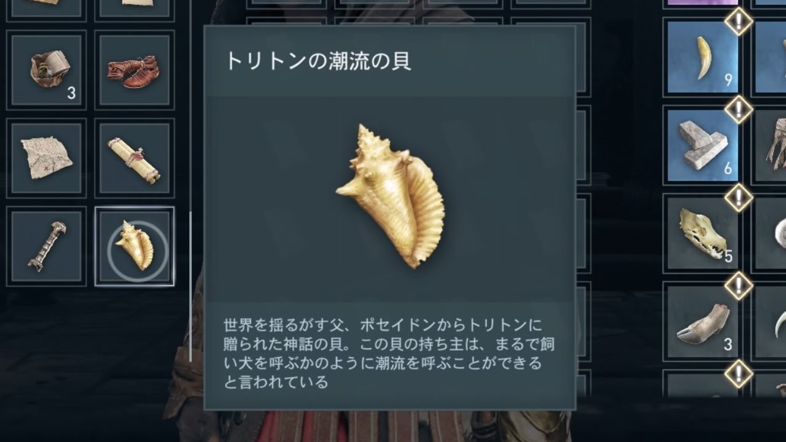Select the metal rod key item
Image resolution: width=786 pixels, height=442 pixels.
click(x=47, y=247)
